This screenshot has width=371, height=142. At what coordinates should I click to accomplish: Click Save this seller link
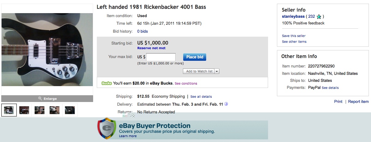[x=294, y=36]
